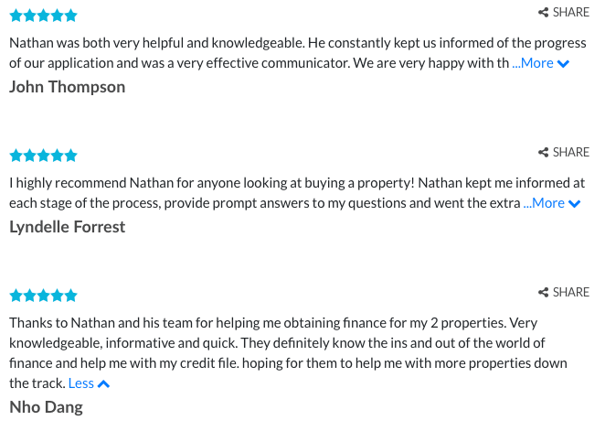This screenshot has height=431, width=605.
Task: Select reviewer name John Thompson
Action: tap(68, 87)
